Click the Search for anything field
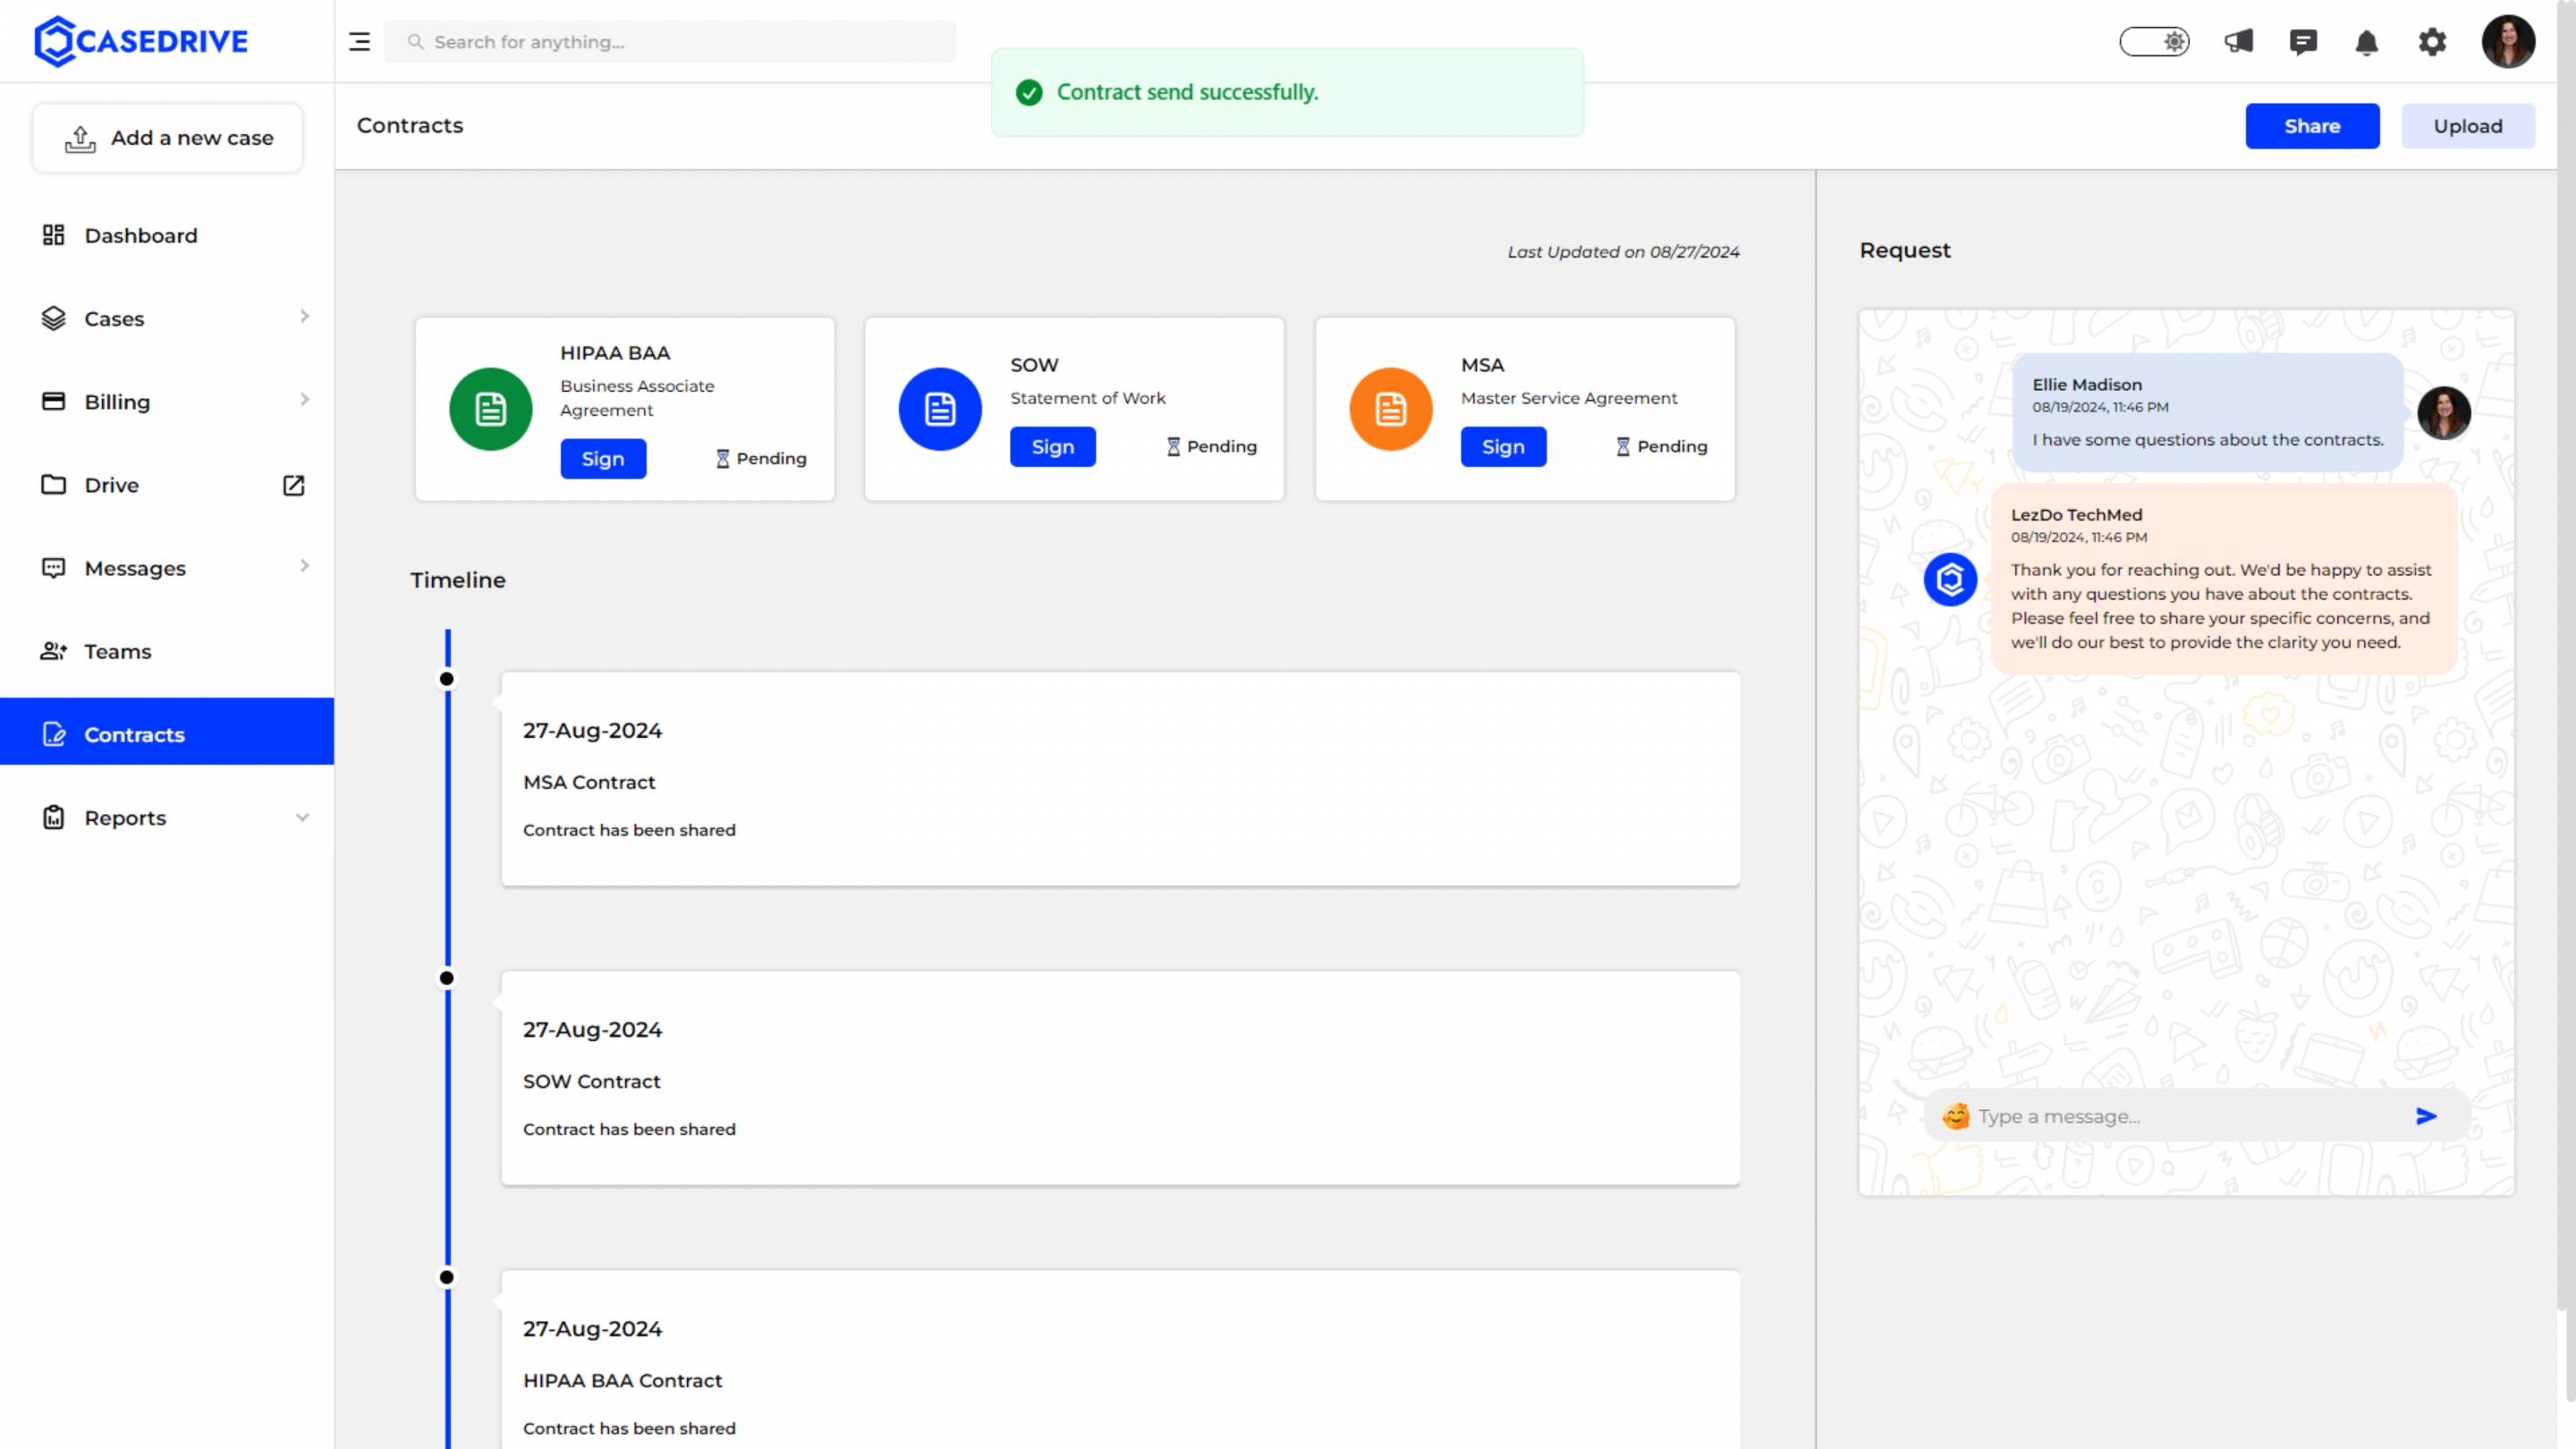Image resolution: width=2576 pixels, height=1449 pixels. pyautogui.click(x=670, y=42)
